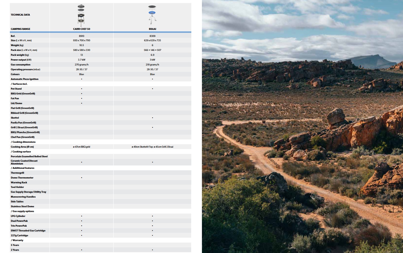The image size is (403, 253).
Task: Click the 'Side Tables' row label
Action: tap(17, 202)
